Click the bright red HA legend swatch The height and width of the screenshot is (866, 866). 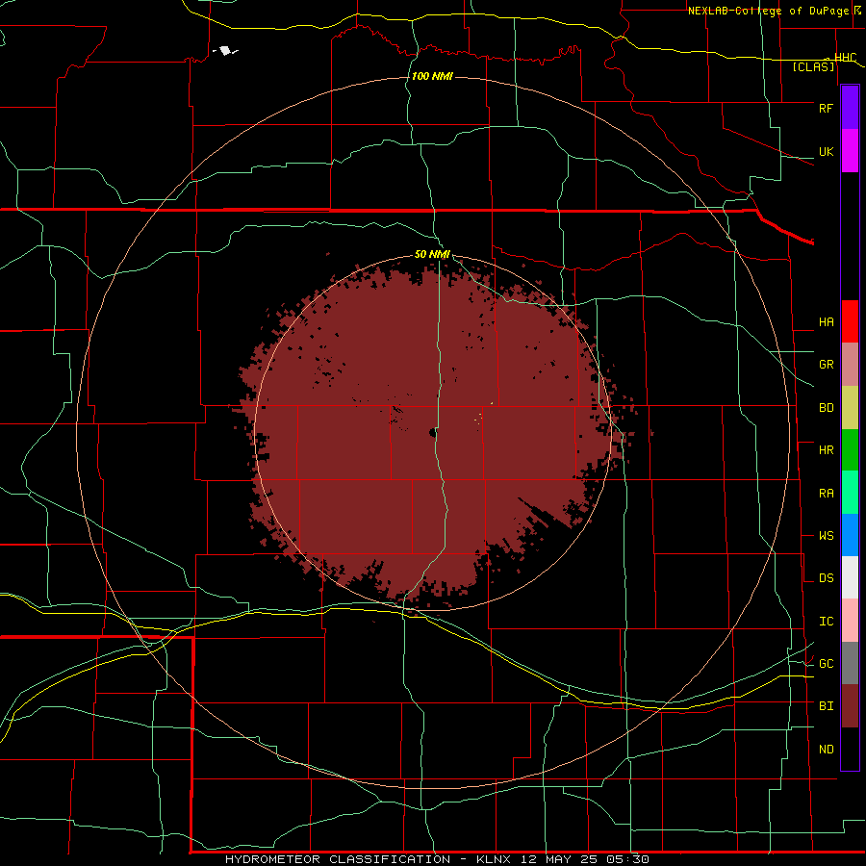[850, 321]
